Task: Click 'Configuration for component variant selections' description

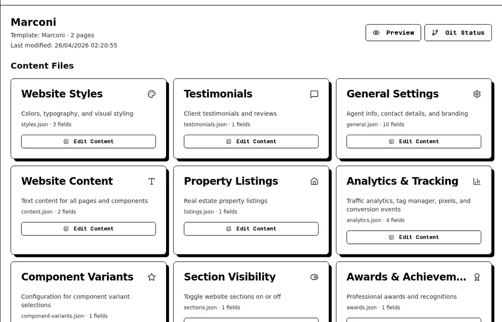Action: 75,301
